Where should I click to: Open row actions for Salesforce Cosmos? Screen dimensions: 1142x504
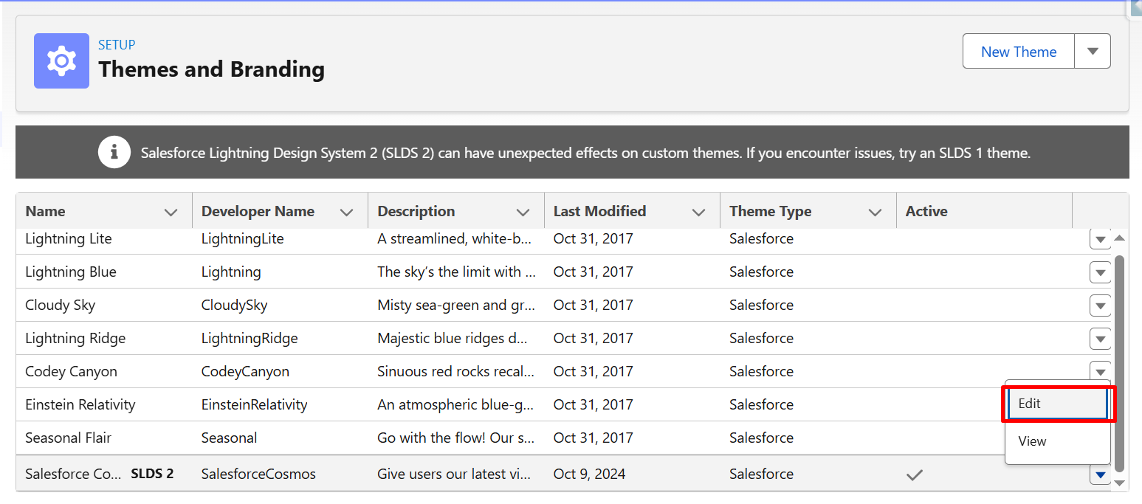coord(1100,475)
